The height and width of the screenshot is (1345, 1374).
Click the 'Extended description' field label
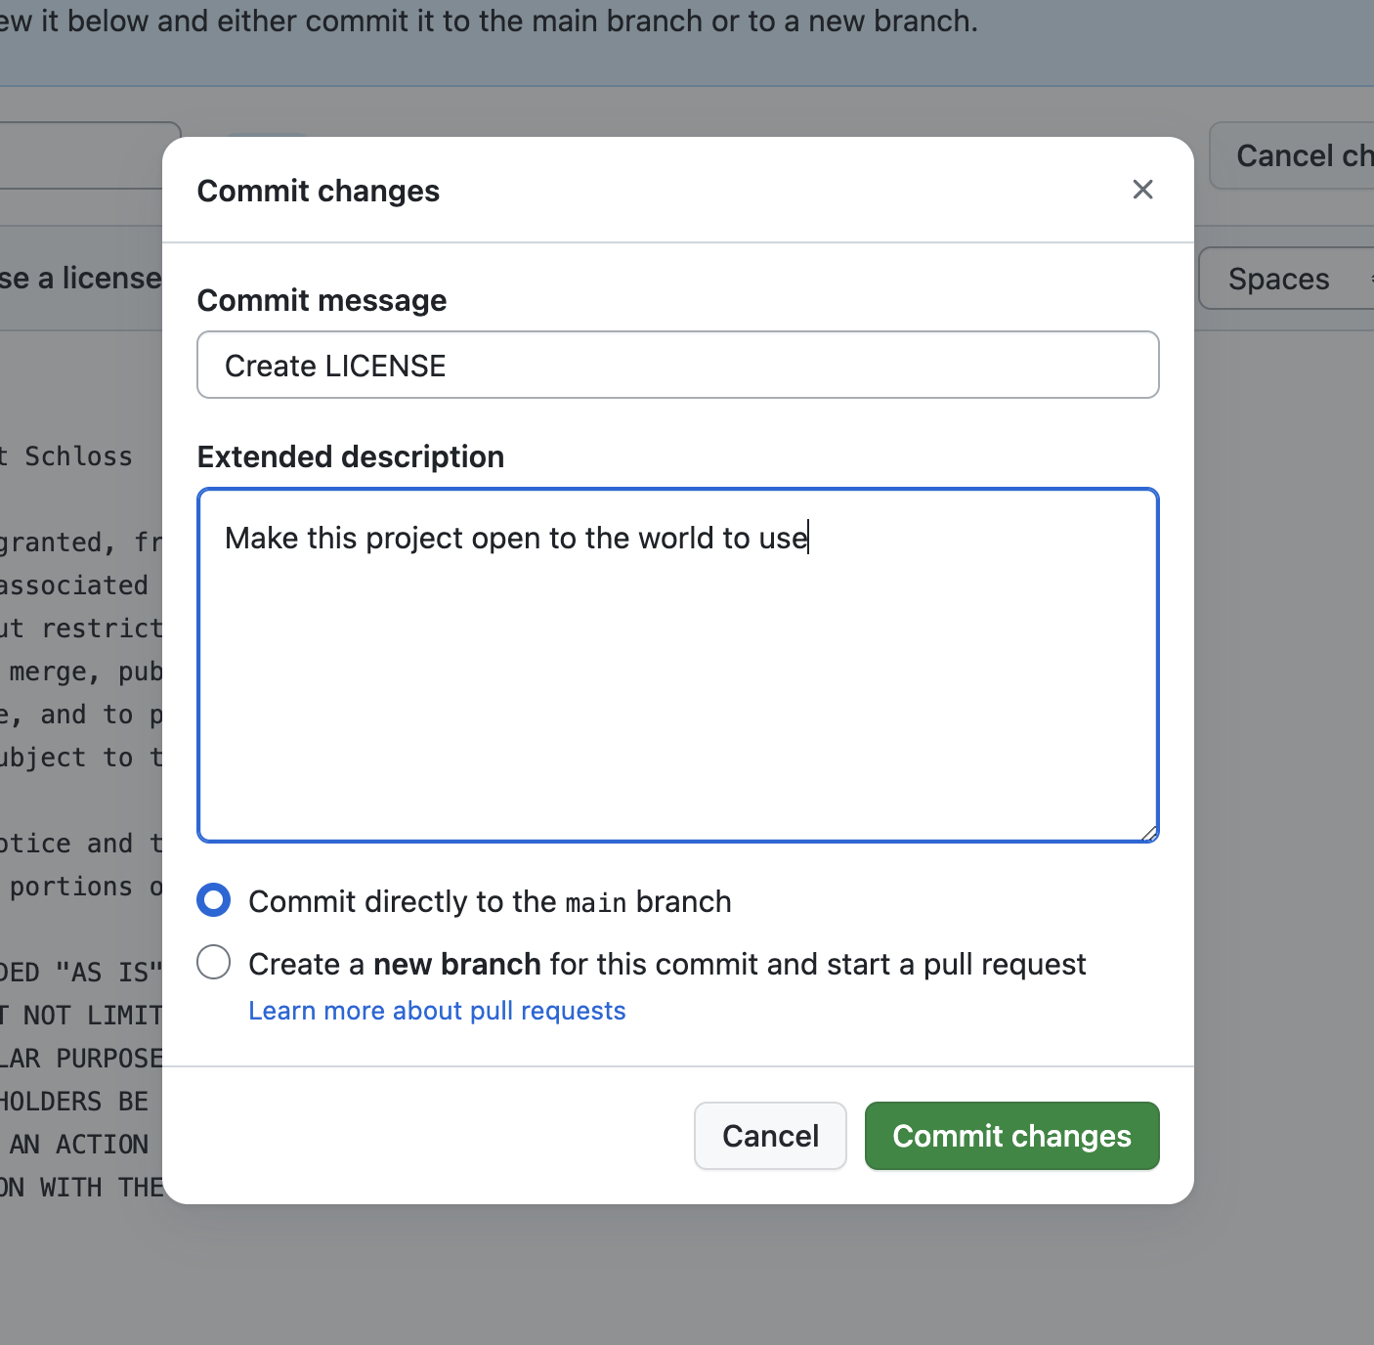pyautogui.click(x=350, y=456)
